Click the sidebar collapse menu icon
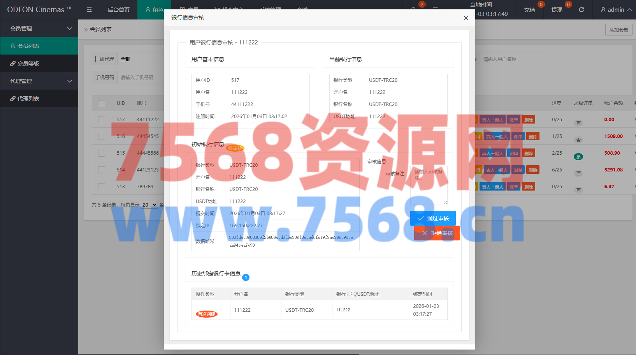Image resolution: width=636 pixels, height=355 pixels. coord(89,10)
